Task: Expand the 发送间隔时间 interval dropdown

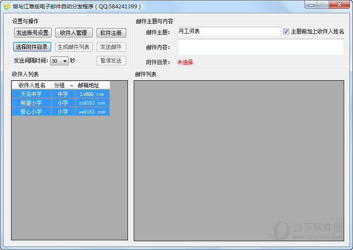Action: (x=65, y=61)
